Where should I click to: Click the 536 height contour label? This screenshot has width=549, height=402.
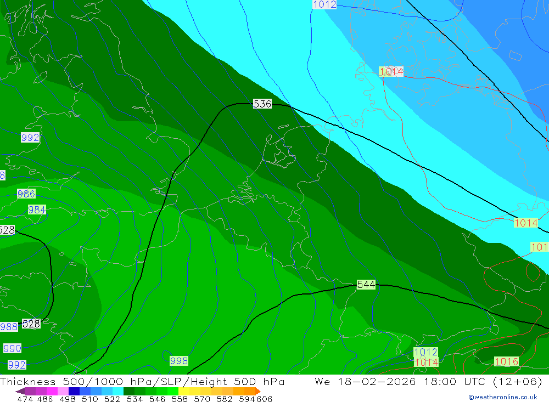click(262, 104)
